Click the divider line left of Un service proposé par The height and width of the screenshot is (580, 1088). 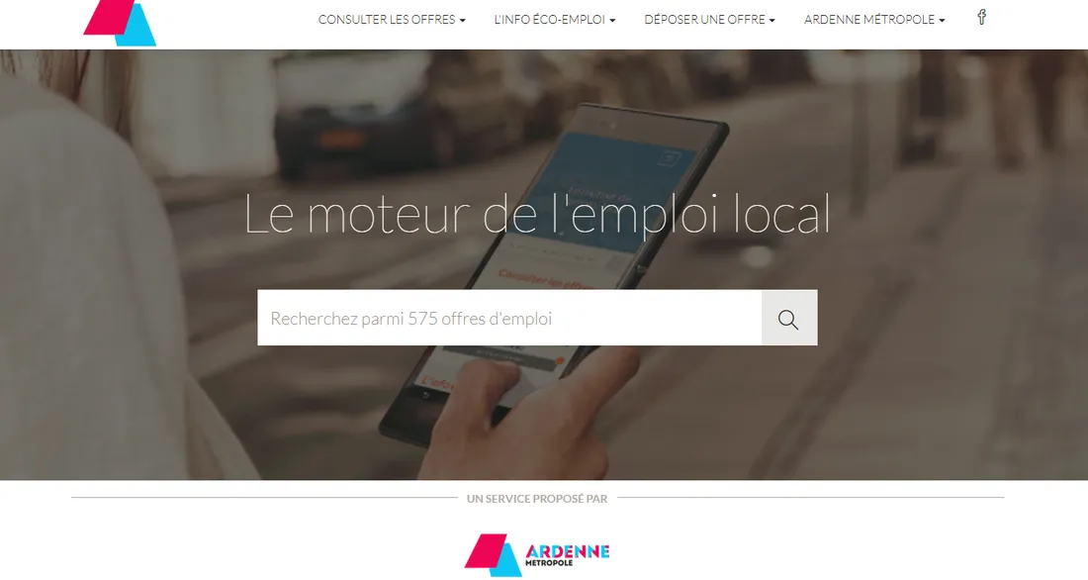pos(264,497)
